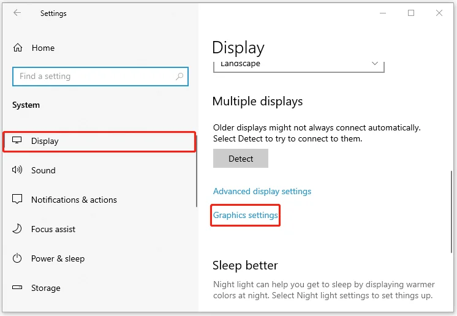The image size is (457, 316).
Task: Expand the Landscape orientation dropdown
Action: (x=299, y=67)
